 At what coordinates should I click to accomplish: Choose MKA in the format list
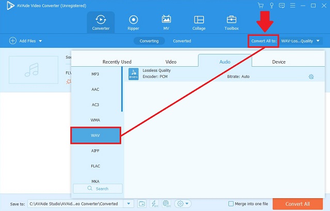click(95, 181)
